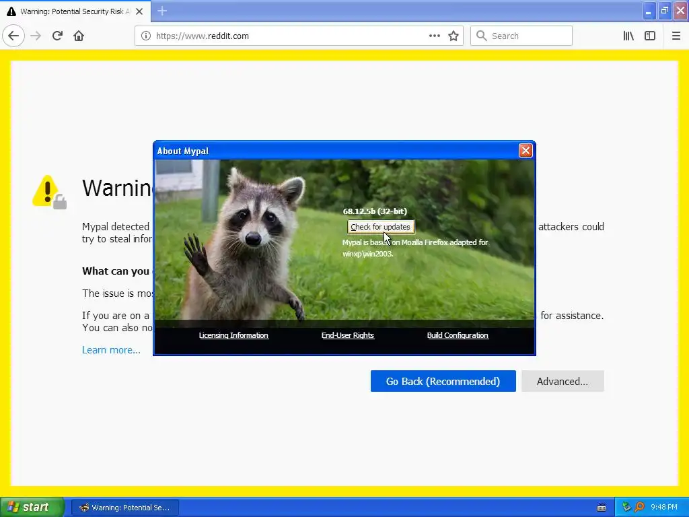The height and width of the screenshot is (517, 689).
Task: Click the network tray icon
Action: tap(626, 508)
